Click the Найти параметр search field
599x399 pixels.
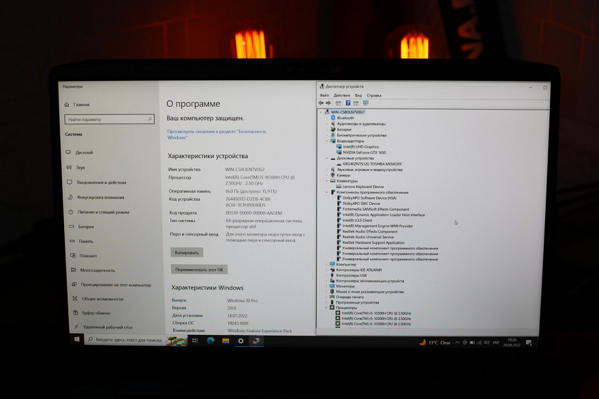click(x=108, y=119)
